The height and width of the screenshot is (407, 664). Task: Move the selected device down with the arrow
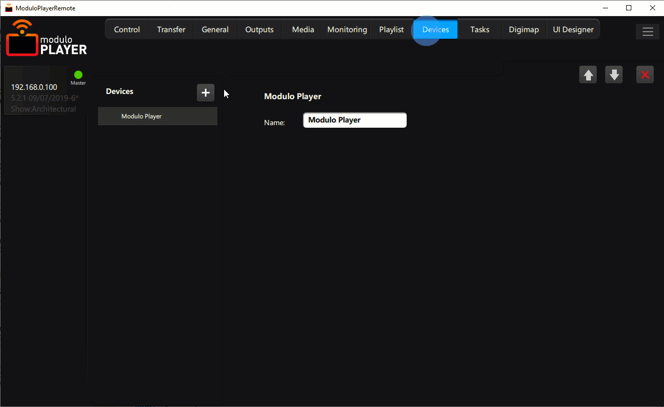coord(614,75)
